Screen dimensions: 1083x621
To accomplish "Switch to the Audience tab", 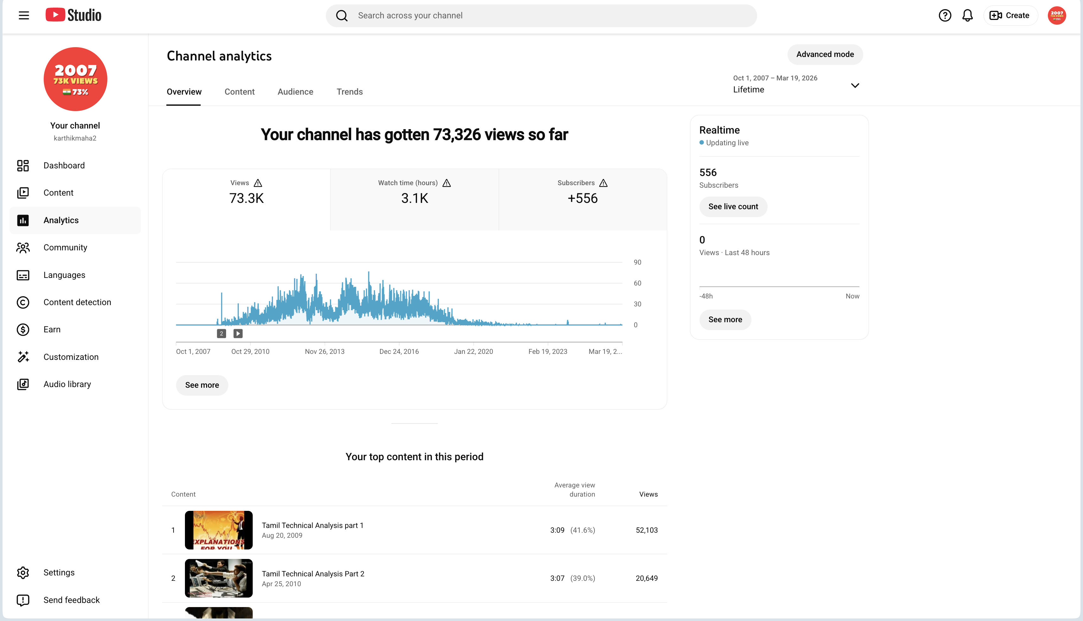I will [295, 92].
